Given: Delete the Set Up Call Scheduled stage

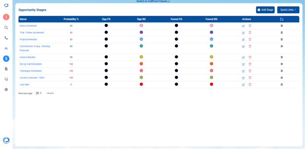Looking at the screenshot, I should point(250,64).
